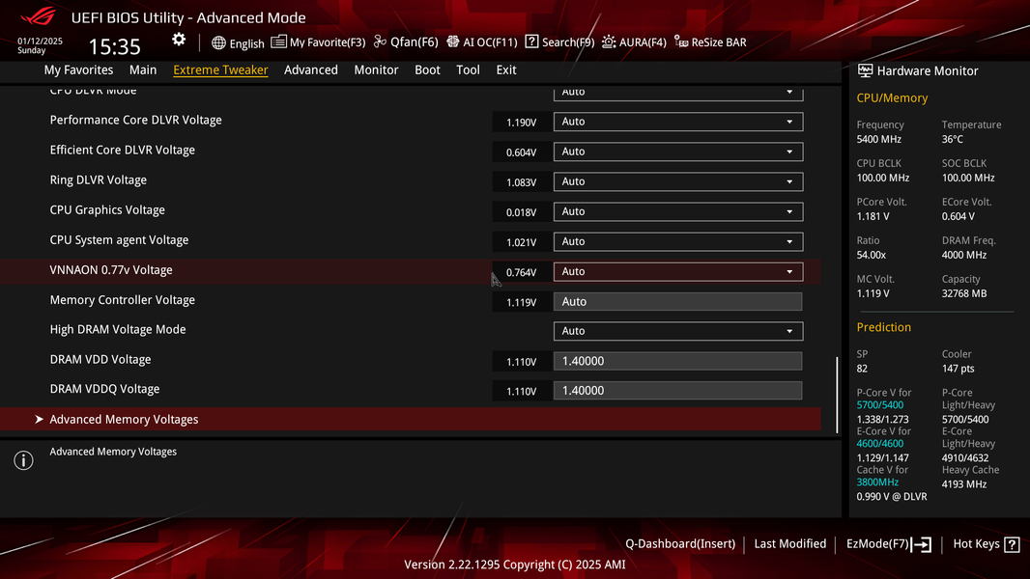
Task: Open High DRAM Voltage Mode dropdown
Action: point(678,331)
